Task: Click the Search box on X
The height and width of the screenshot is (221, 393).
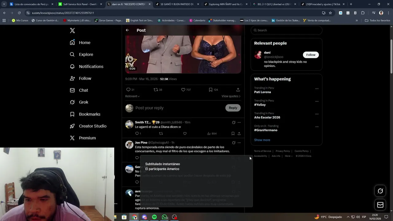Action: click(286, 30)
